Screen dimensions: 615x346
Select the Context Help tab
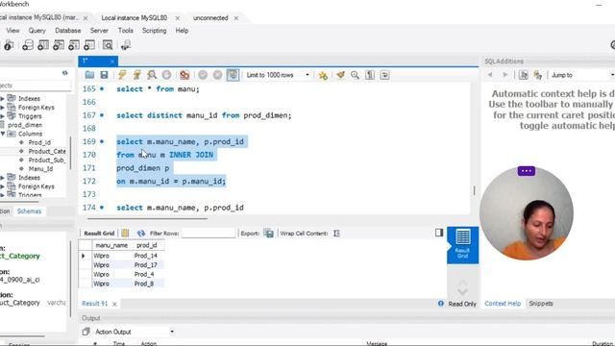point(503,304)
